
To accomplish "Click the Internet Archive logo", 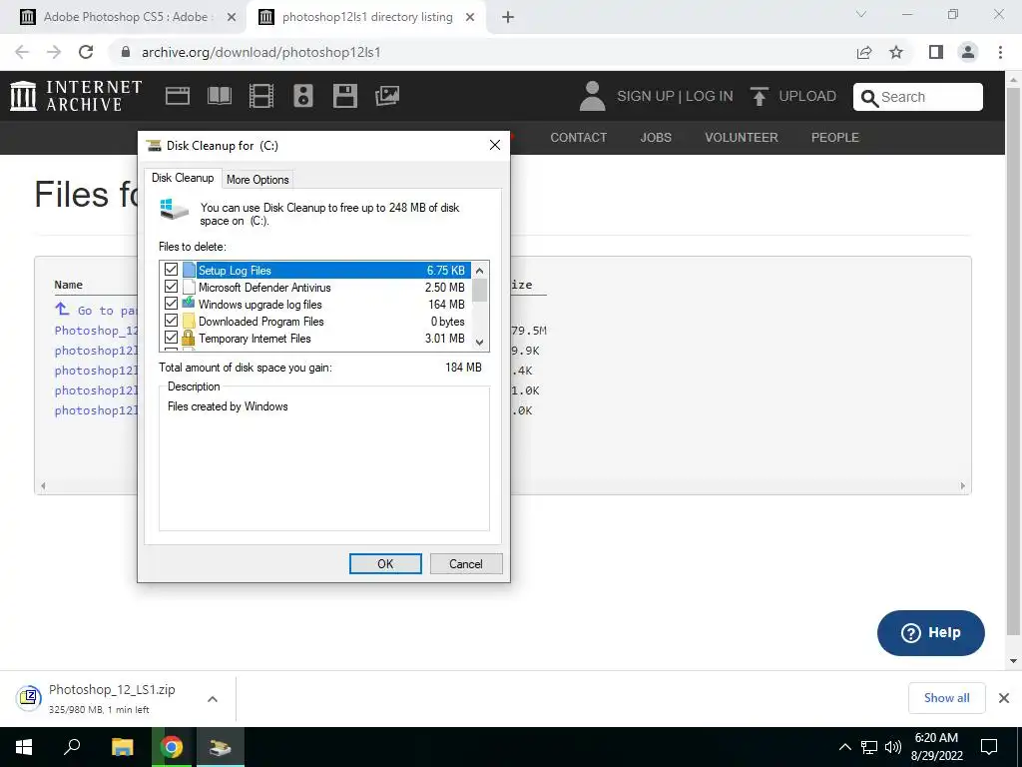I will (x=76, y=96).
